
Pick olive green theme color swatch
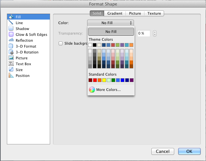point(118,45)
